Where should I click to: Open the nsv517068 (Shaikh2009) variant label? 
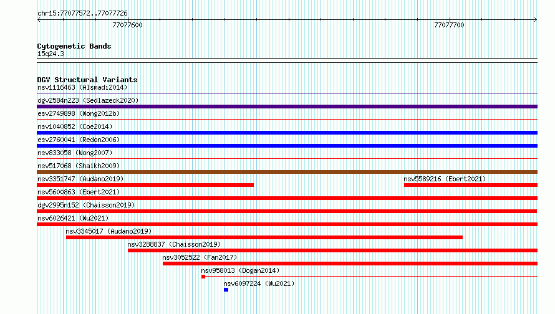79,166
